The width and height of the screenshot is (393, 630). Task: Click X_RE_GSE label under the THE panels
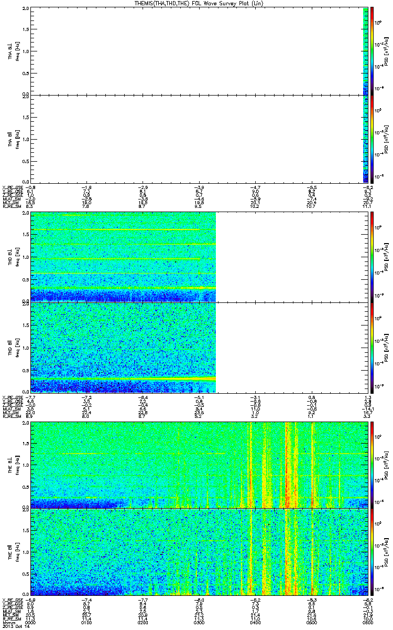click(x=13, y=599)
